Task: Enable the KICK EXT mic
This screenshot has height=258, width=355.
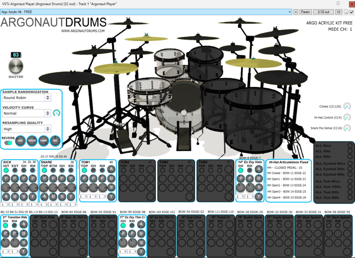Action: click(15, 170)
